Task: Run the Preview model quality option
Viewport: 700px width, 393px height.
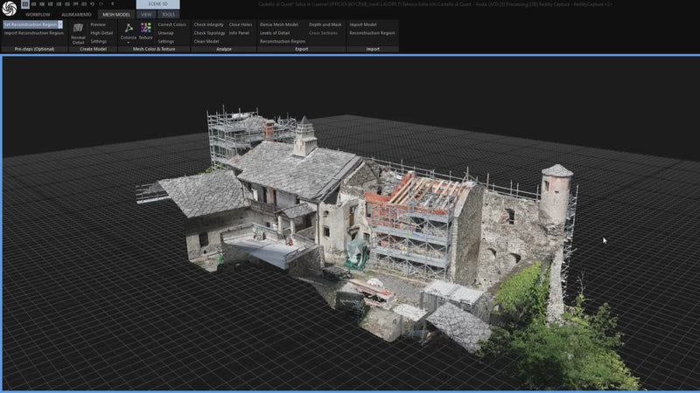Action: point(98,24)
